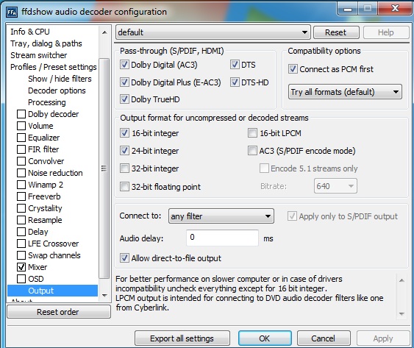Expand Try all formats dropdown

(345, 92)
